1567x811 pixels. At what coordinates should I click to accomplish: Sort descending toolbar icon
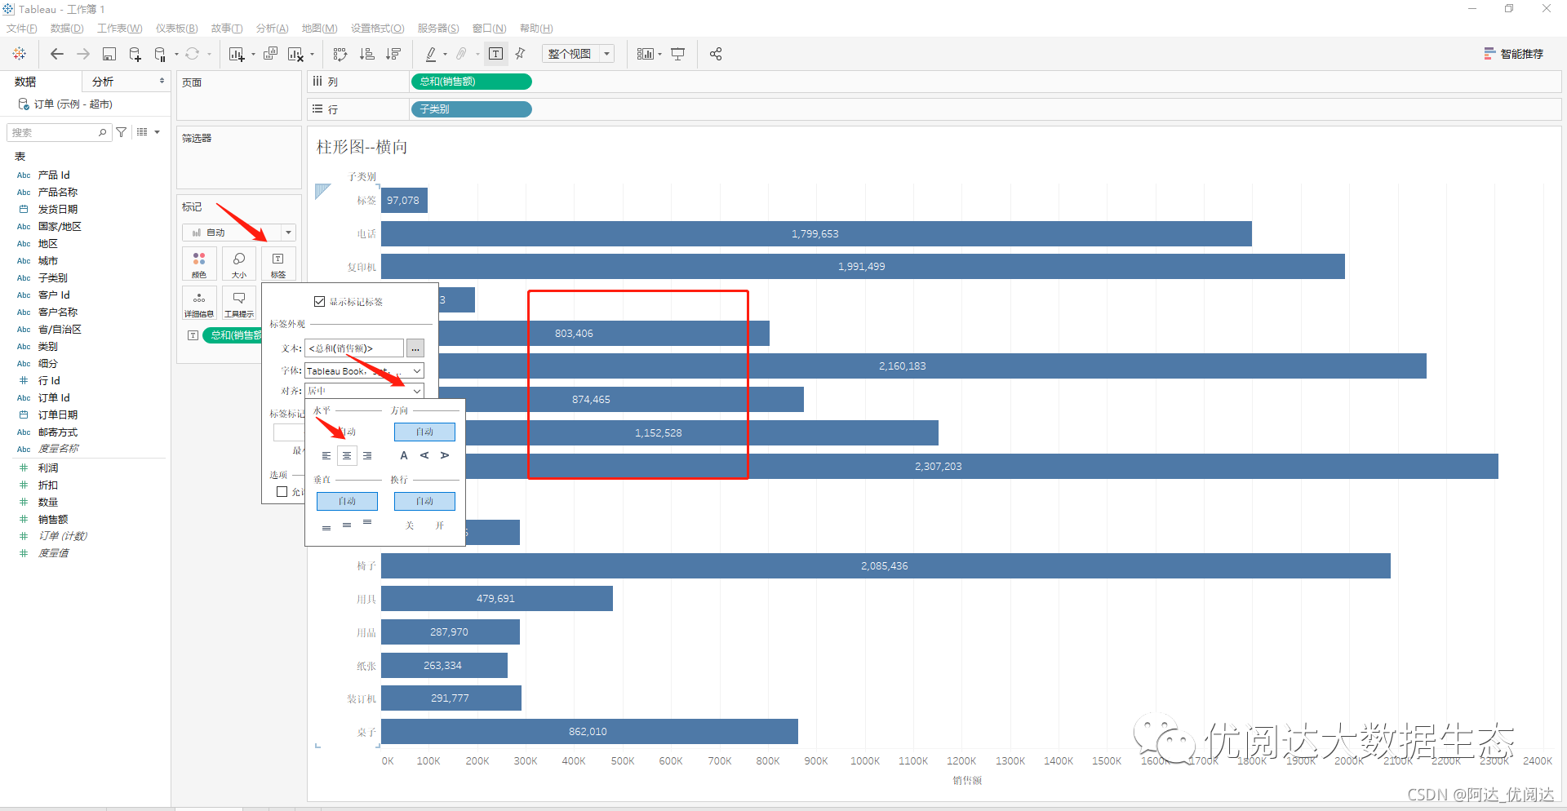tap(393, 54)
